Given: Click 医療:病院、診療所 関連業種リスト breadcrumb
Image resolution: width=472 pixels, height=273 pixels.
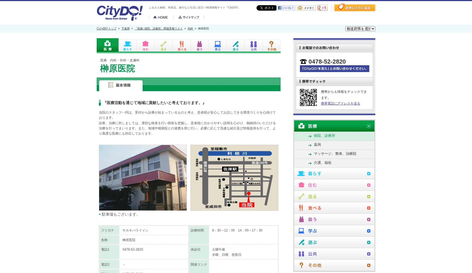Looking at the screenshot, I should click(x=159, y=29).
